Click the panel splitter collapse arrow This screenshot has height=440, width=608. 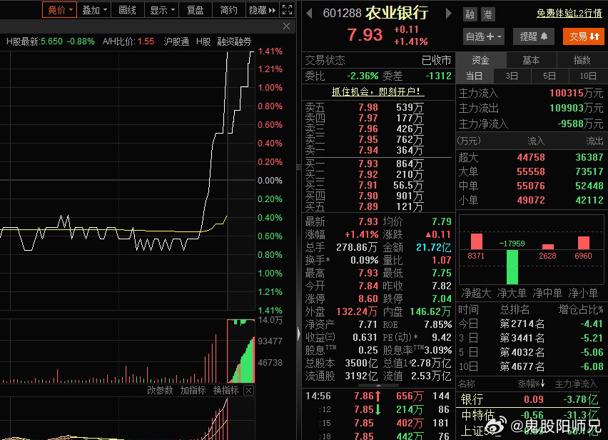point(298,334)
